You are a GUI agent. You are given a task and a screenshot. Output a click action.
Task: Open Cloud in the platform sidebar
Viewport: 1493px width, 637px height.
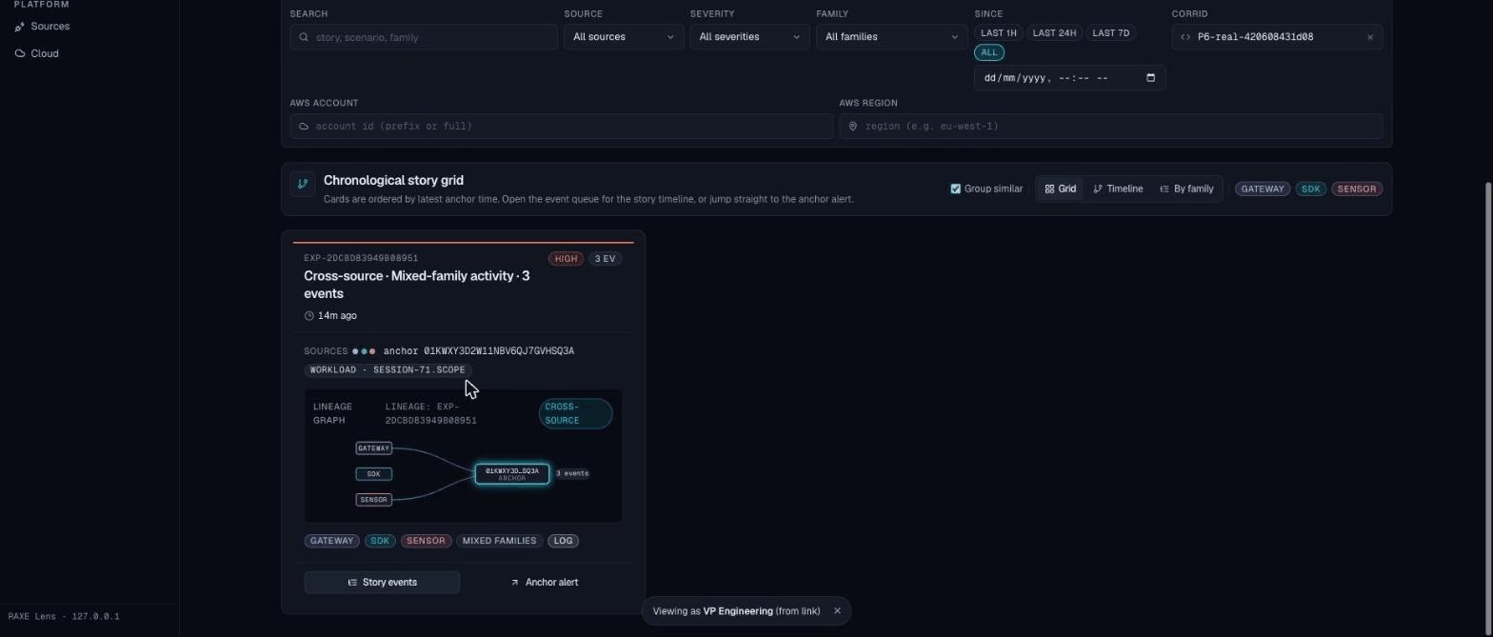pos(37,53)
